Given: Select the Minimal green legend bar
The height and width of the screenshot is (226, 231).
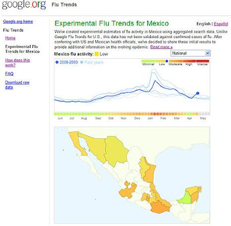Looking at the screenshot, I should coord(148,61).
